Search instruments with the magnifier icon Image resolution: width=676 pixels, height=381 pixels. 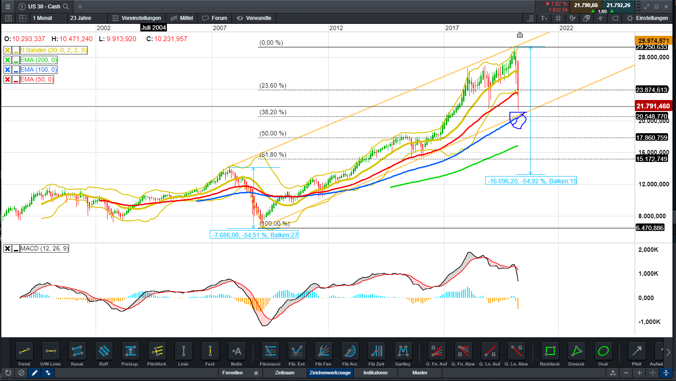tap(66, 7)
